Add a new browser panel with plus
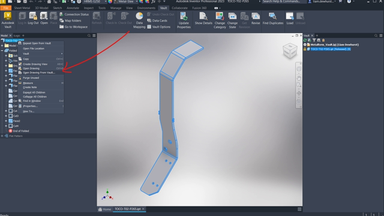This screenshot has height=216, width=384. [x=23, y=36]
